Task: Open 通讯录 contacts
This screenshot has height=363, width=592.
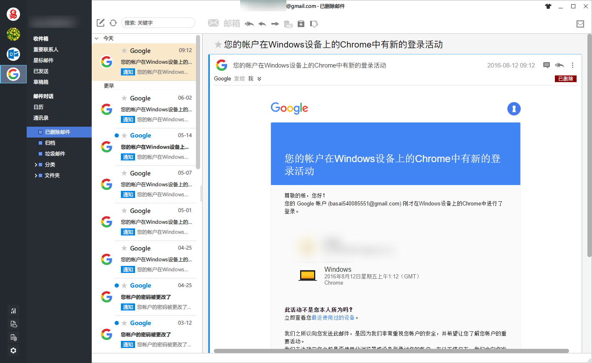Action: (x=41, y=118)
